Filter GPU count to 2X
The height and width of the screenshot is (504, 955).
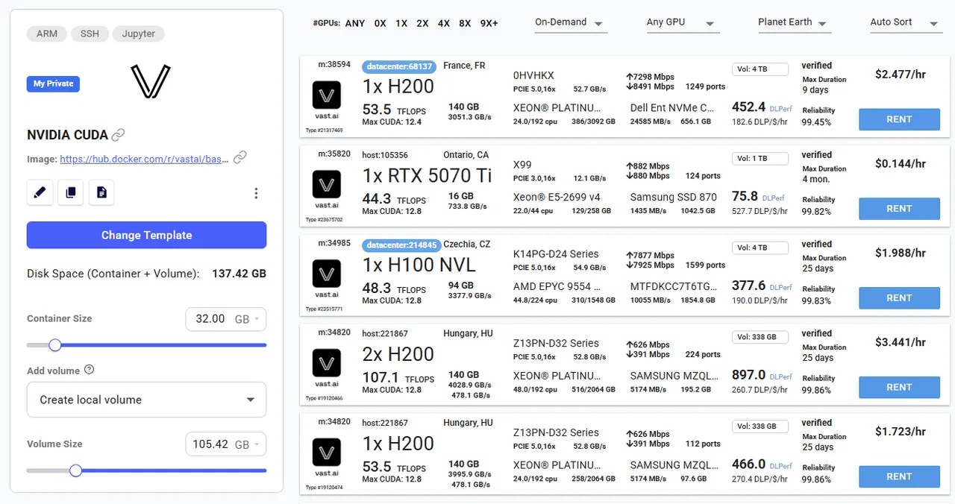pyautogui.click(x=422, y=23)
